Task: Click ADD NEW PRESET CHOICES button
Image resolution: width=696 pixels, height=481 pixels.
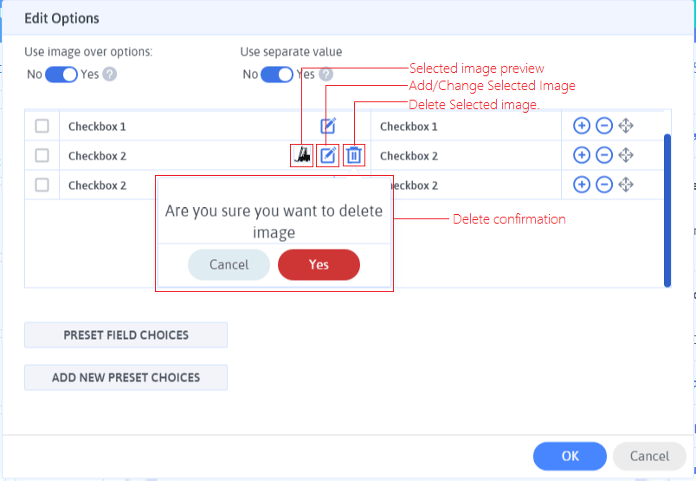Action: pos(126,377)
